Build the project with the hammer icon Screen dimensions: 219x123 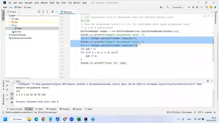pos(167,7)
